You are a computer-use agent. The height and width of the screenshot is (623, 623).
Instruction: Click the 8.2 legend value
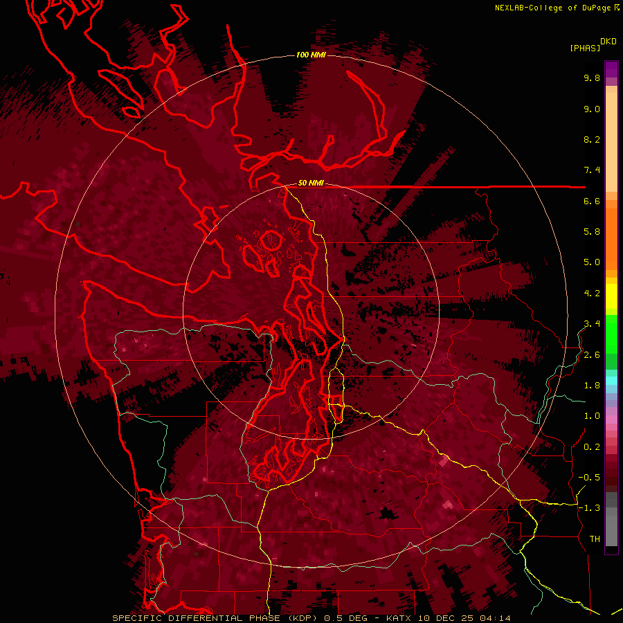[592, 139]
